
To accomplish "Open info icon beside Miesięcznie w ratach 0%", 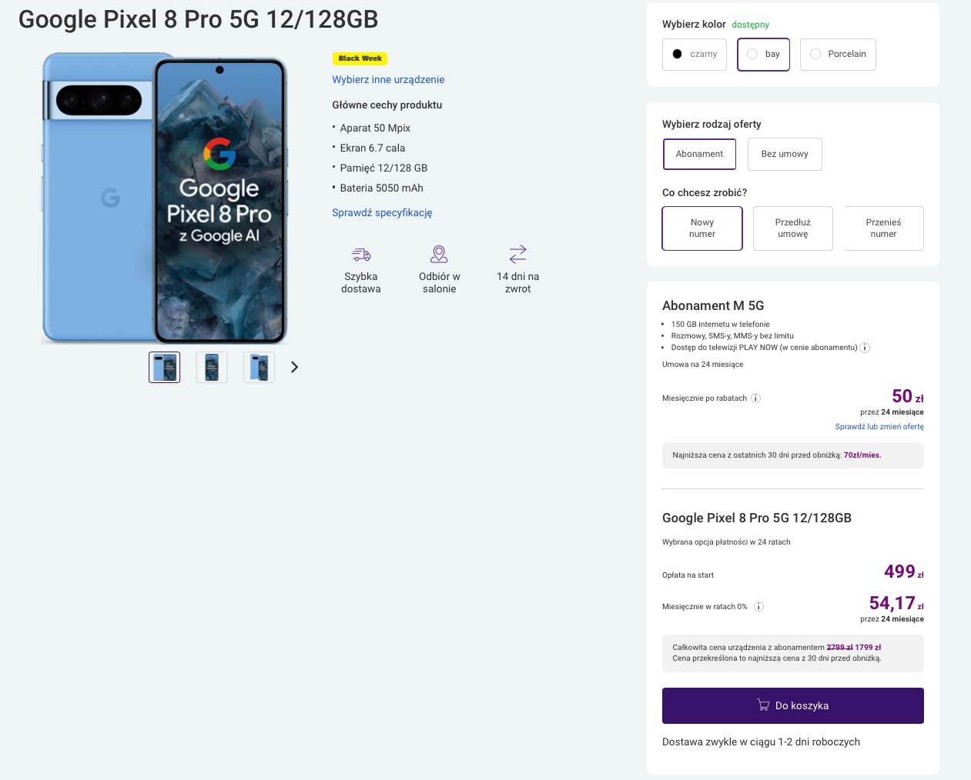I will point(758,607).
